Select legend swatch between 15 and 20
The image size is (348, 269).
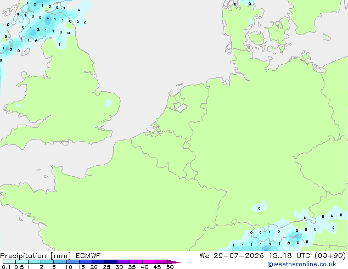(85, 262)
